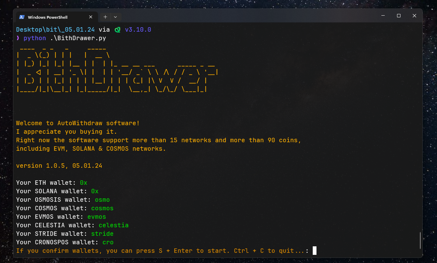Click the 'version 1.0.5, 05.01.24' line
The width and height of the screenshot is (437, 263).
[x=59, y=166]
